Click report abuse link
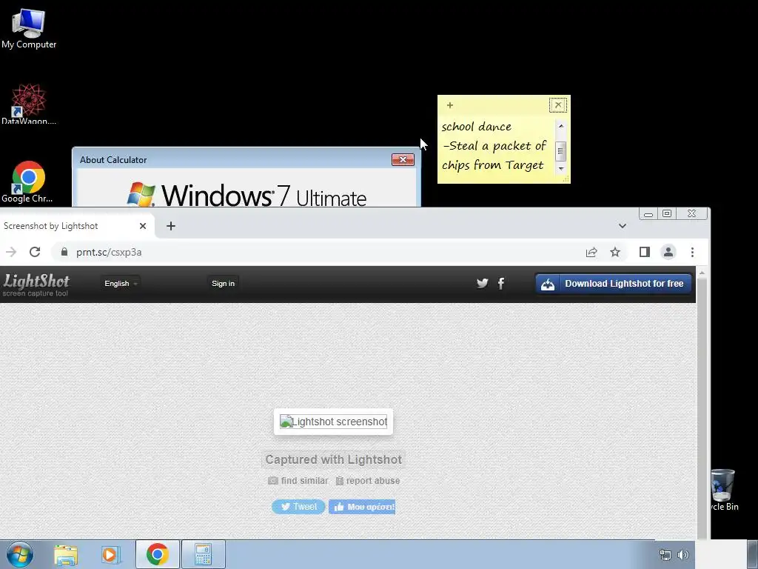 [x=368, y=481]
